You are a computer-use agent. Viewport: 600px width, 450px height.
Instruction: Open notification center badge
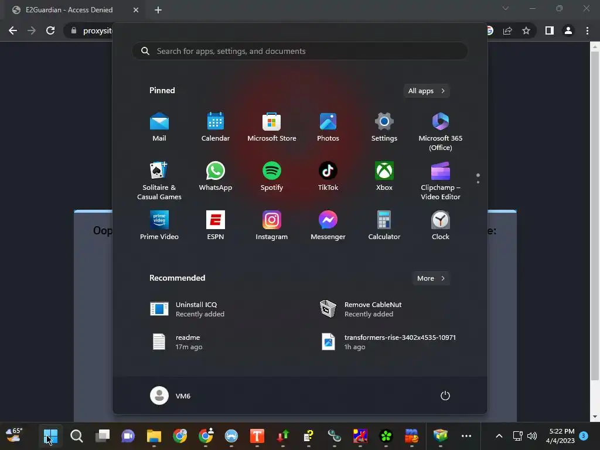click(x=584, y=435)
